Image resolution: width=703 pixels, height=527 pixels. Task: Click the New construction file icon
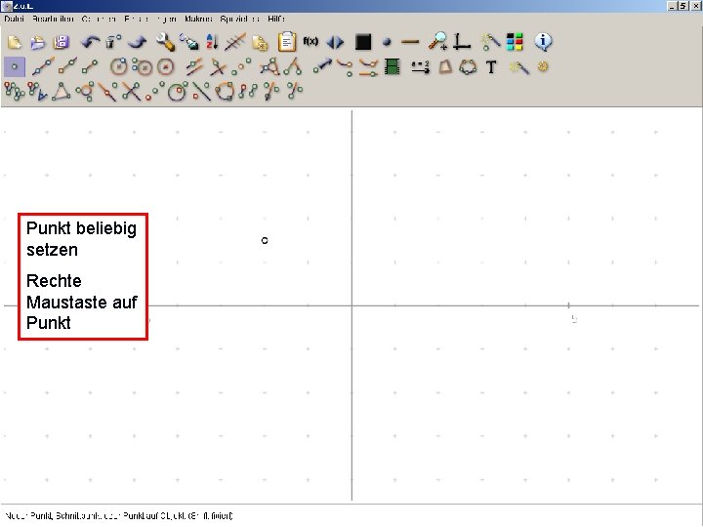pyautogui.click(x=15, y=42)
